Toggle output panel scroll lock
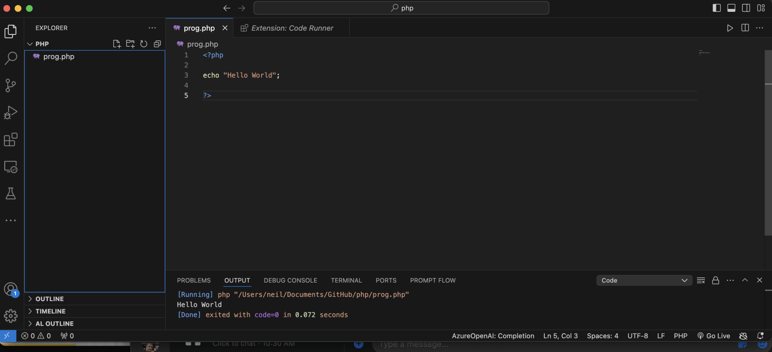Image resolution: width=772 pixels, height=352 pixels. (x=716, y=281)
